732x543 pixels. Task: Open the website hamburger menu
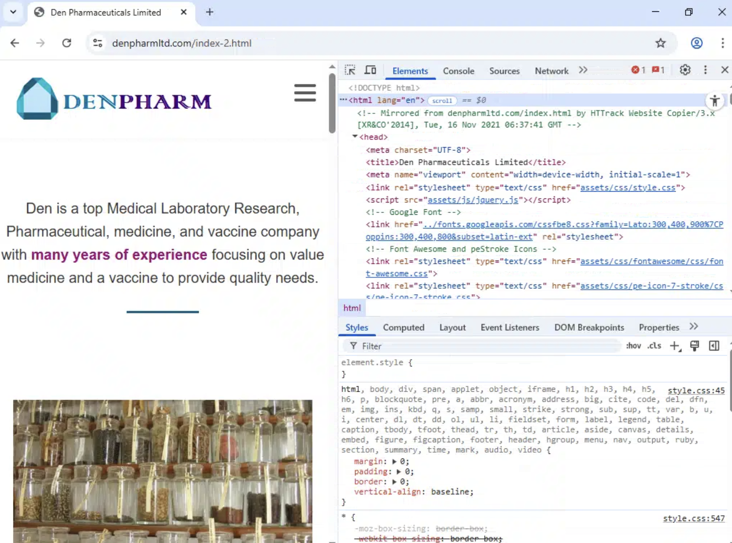pyautogui.click(x=305, y=93)
